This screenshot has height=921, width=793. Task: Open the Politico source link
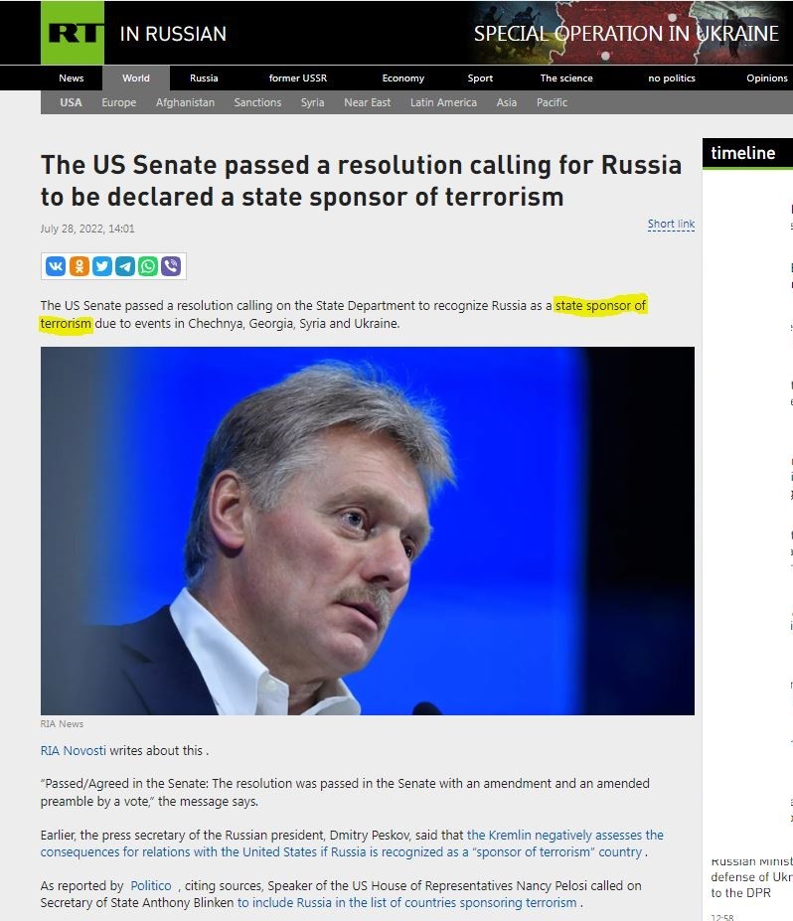pyautogui.click(x=151, y=885)
